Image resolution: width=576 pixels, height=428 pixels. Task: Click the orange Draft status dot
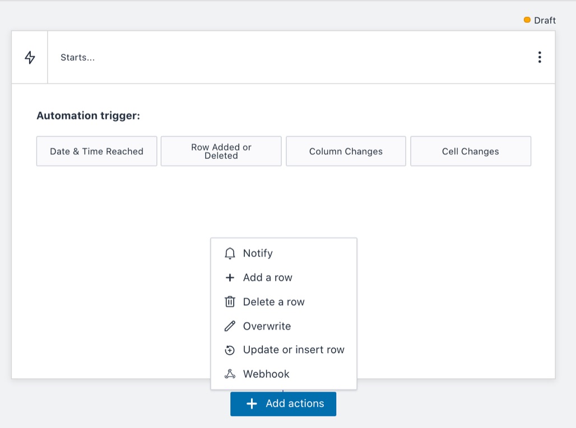(527, 20)
